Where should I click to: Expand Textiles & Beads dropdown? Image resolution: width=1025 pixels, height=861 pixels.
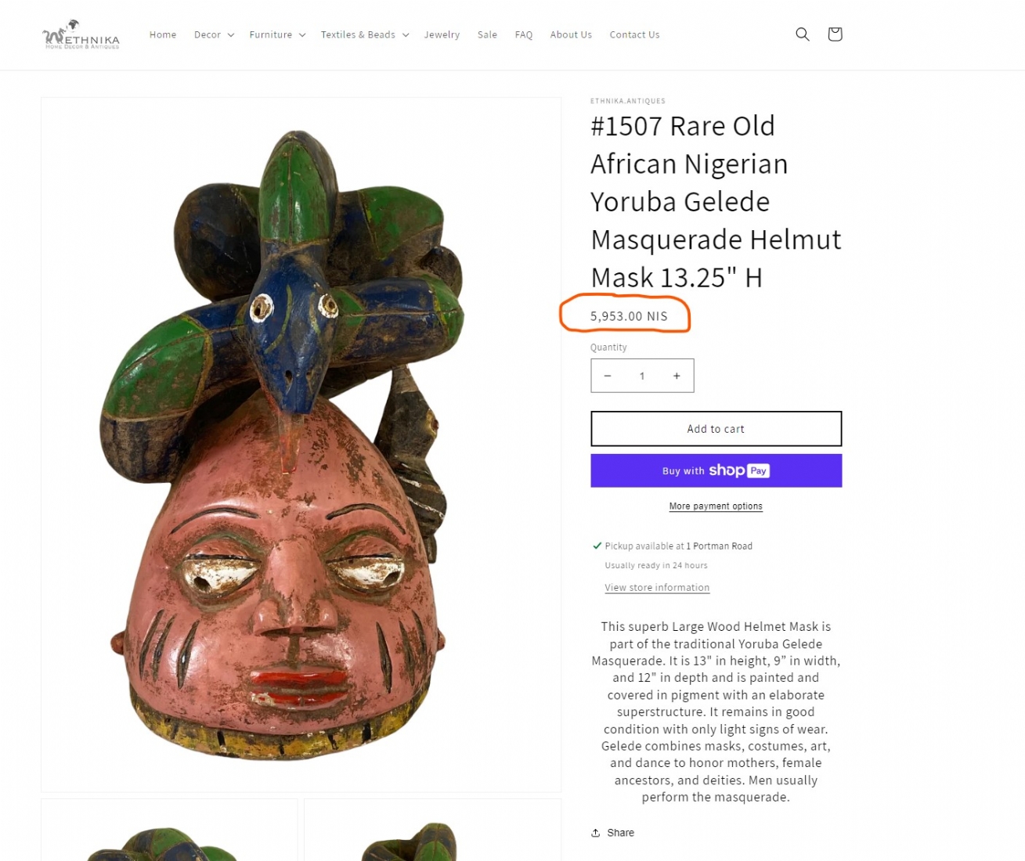(x=364, y=35)
